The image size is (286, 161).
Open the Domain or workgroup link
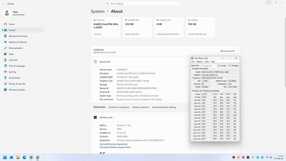[x=119, y=107]
